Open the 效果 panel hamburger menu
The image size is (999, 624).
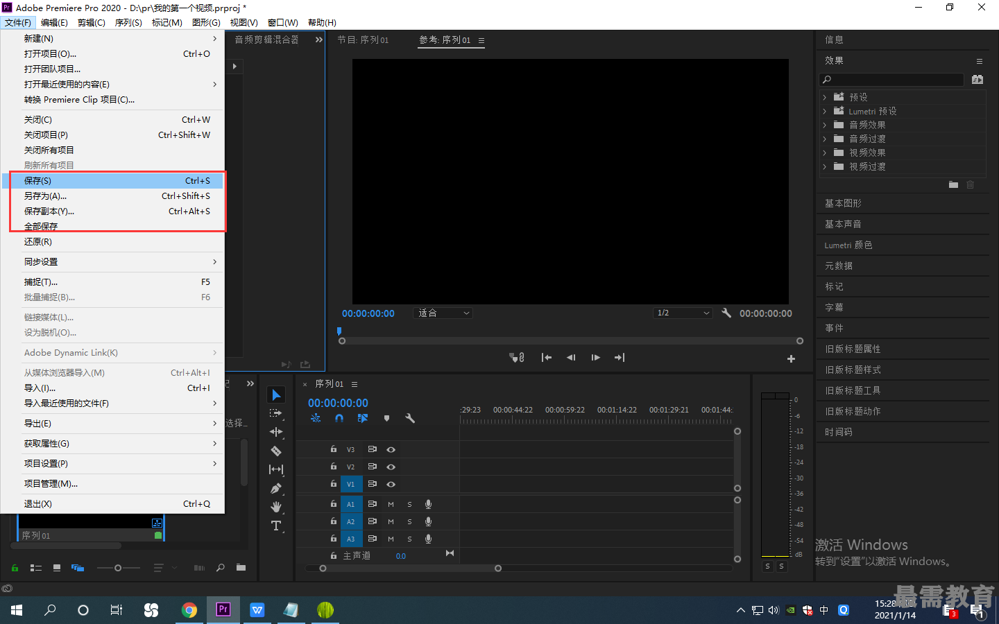tap(980, 61)
